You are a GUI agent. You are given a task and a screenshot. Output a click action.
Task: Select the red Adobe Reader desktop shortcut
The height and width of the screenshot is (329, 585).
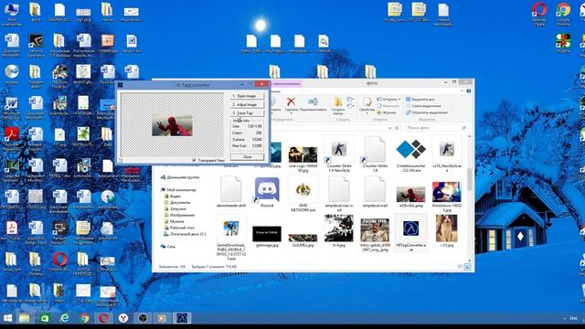click(12, 138)
